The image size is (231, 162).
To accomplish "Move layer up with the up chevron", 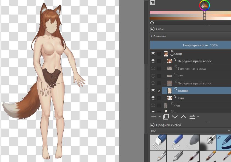I will (183, 117).
